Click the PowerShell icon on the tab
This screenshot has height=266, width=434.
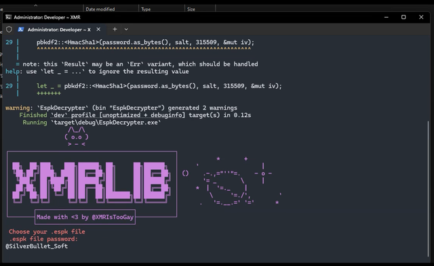click(x=21, y=29)
